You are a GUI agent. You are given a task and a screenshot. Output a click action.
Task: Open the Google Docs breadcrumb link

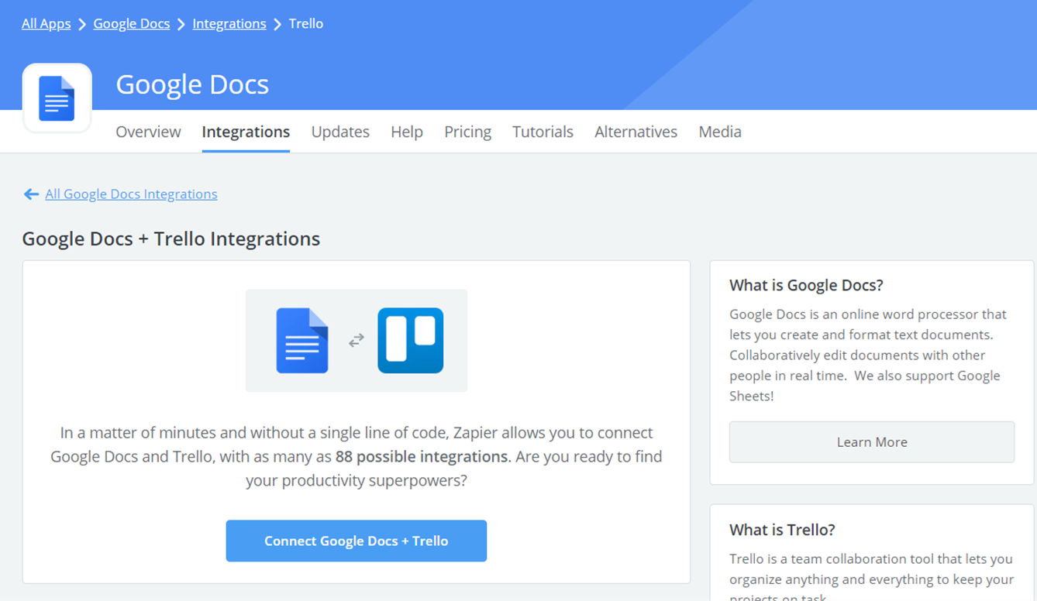click(132, 24)
